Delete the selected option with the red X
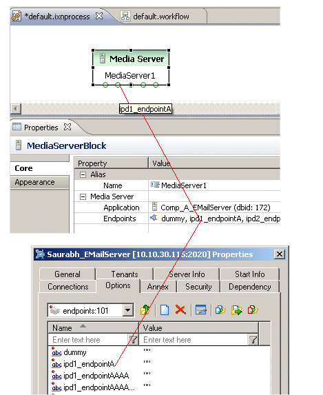This screenshot has width=323, height=395. pos(180,310)
